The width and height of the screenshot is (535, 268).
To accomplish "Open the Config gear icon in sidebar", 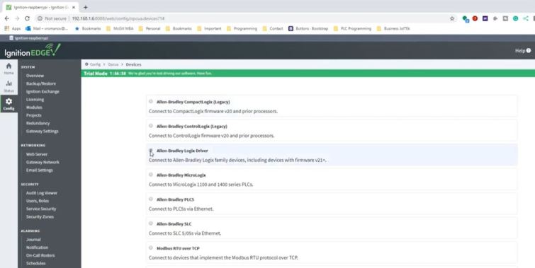I will (x=9, y=103).
